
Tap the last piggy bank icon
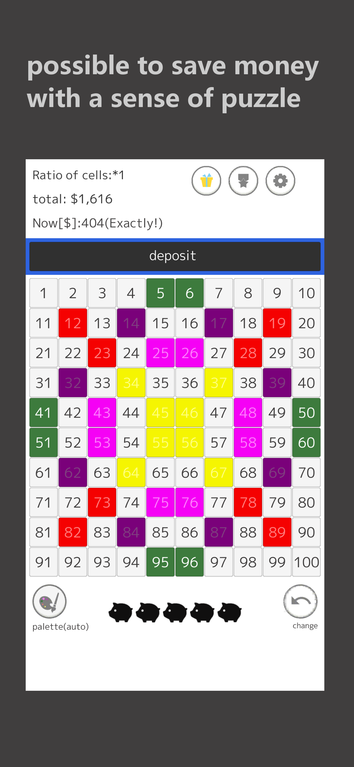pos(229,612)
